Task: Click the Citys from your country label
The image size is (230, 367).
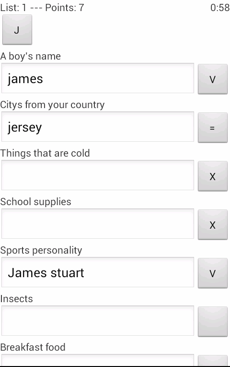Action: pyautogui.click(x=52, y=105)
